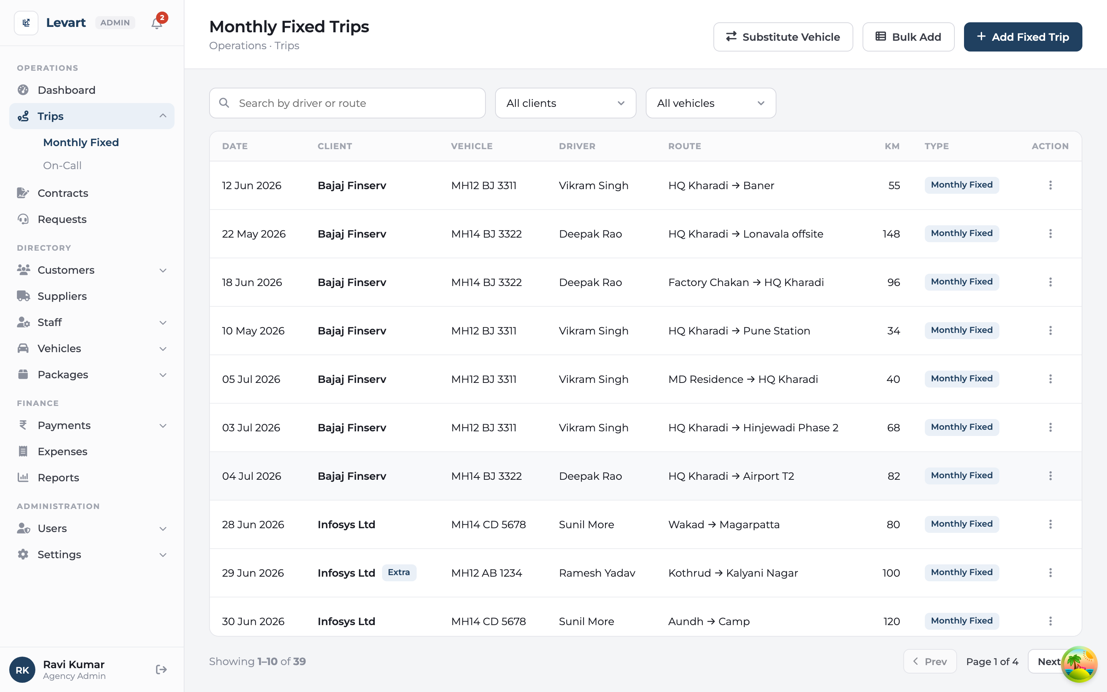This screenshot has width=1107, height=692.
Task: Click 'Page 1 of 4' indicator
Action: click(992, 662)
